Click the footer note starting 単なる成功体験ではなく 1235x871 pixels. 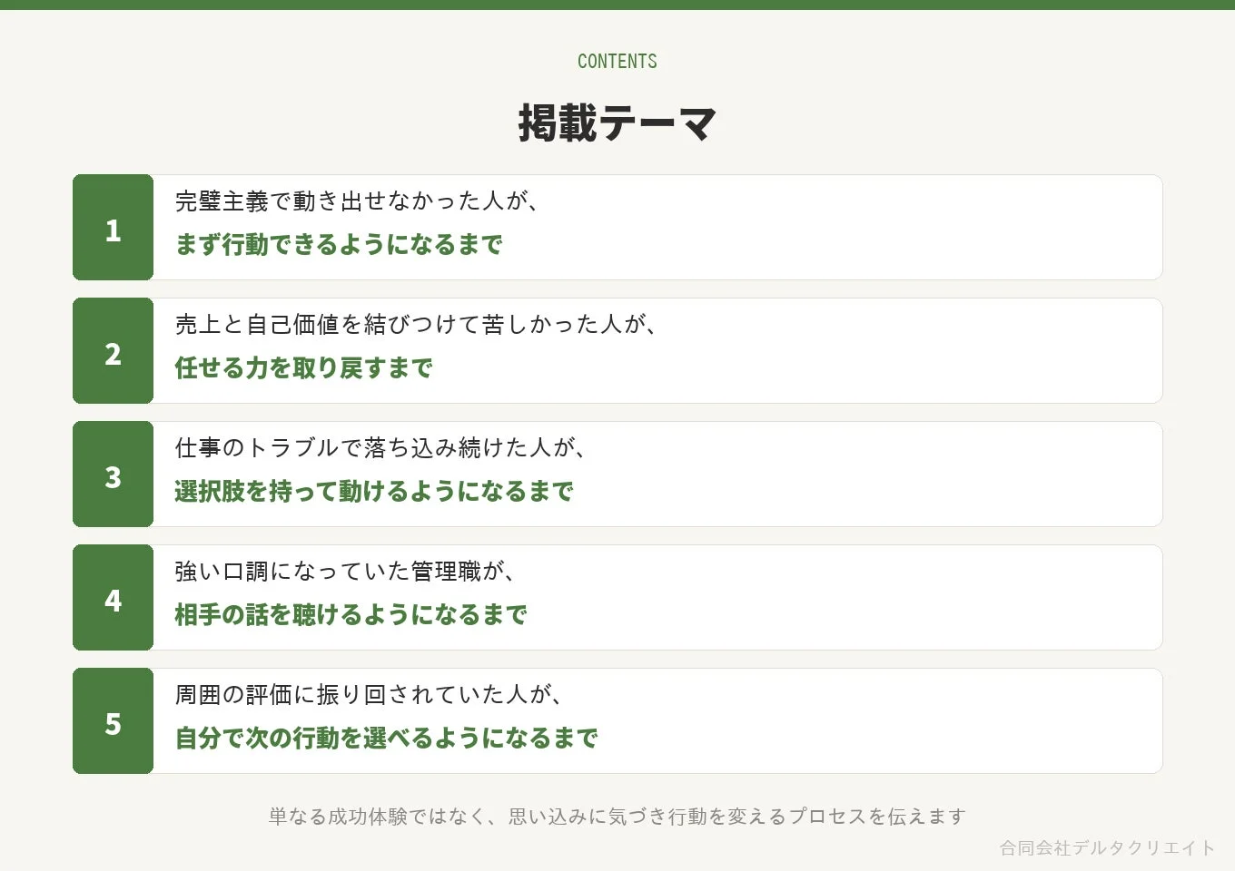[617, 816]
